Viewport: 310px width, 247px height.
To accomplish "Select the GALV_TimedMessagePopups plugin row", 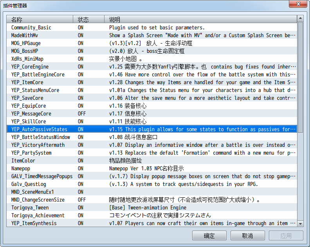I will coord(151,176).
